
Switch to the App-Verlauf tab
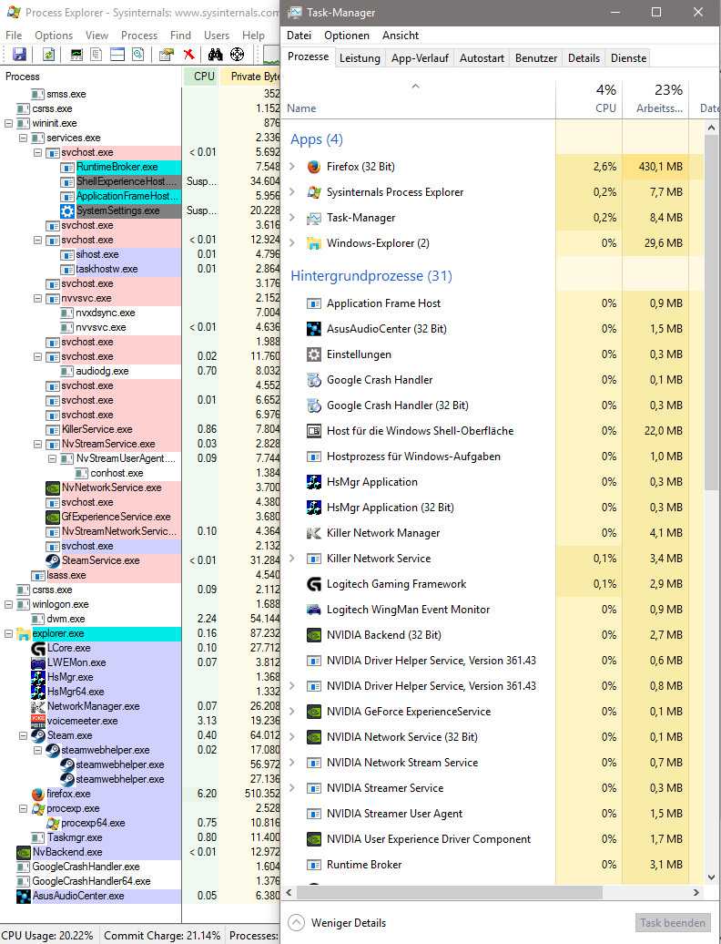coord(420,58)
